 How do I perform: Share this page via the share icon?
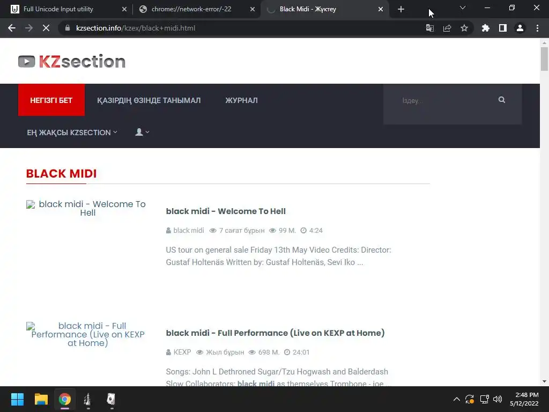[447, 28]
